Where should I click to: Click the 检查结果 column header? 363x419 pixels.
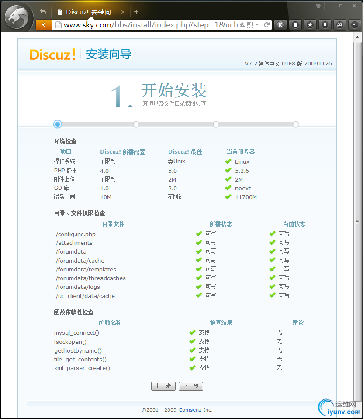click(221, 323)
